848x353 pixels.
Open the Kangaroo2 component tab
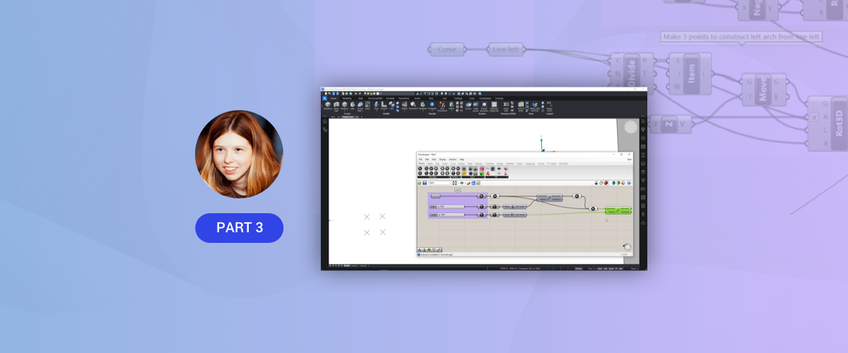click(530, 164)
